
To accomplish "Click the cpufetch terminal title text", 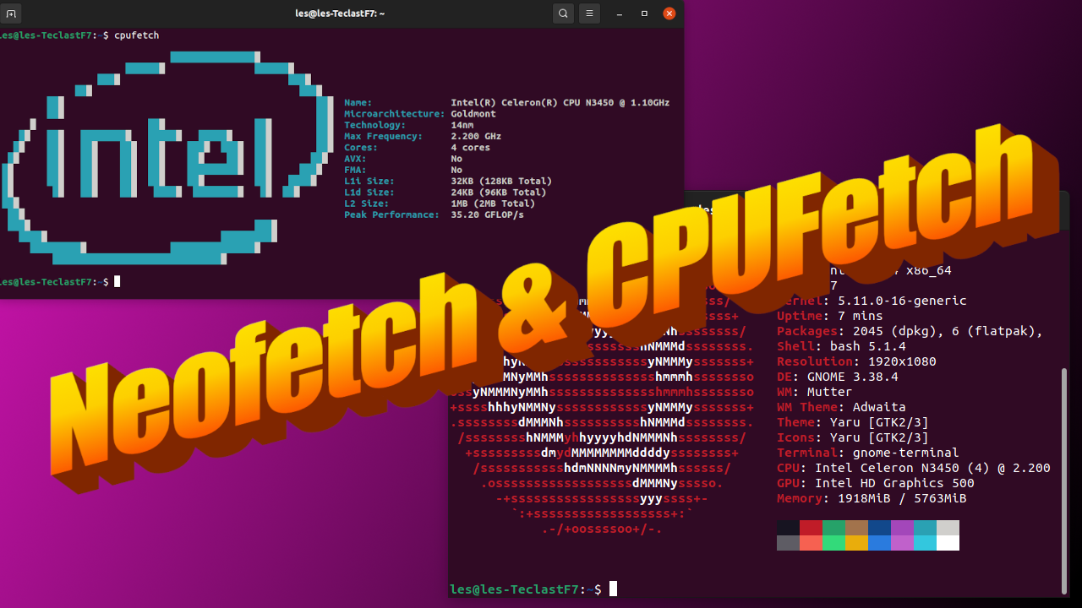I will tap(340, 14).
